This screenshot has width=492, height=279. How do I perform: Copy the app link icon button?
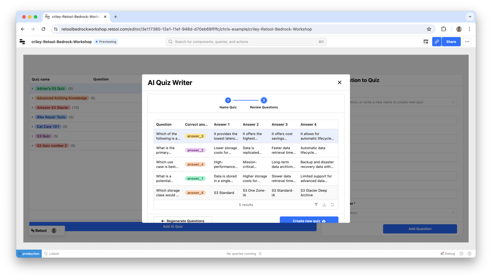tap(437, 42)
